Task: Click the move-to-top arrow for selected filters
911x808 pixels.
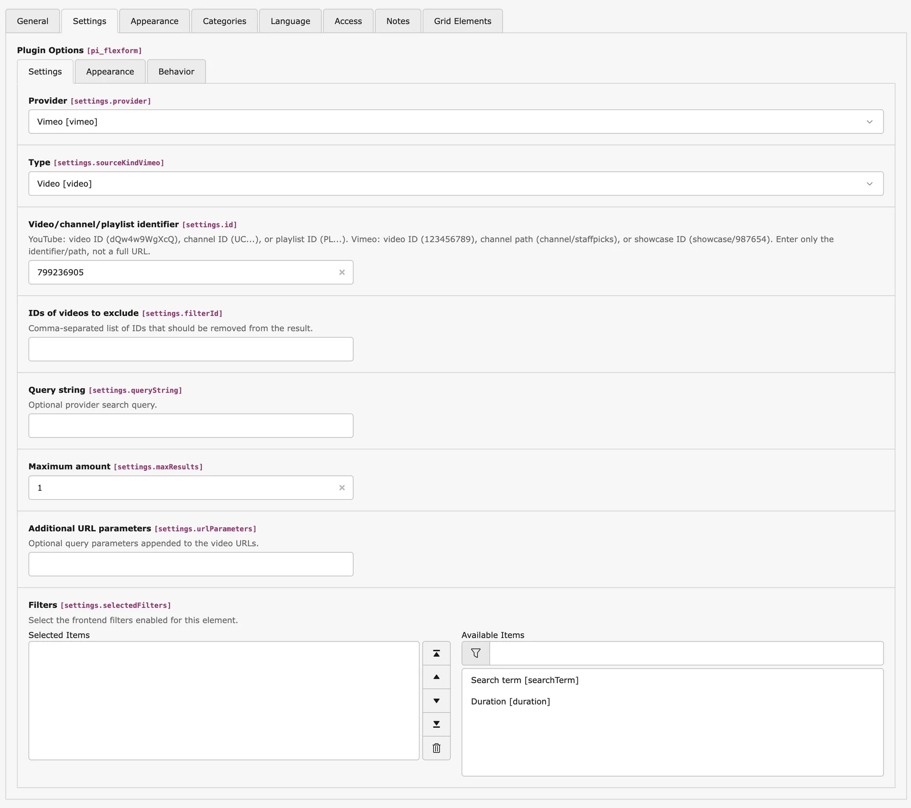Action: 436,653
